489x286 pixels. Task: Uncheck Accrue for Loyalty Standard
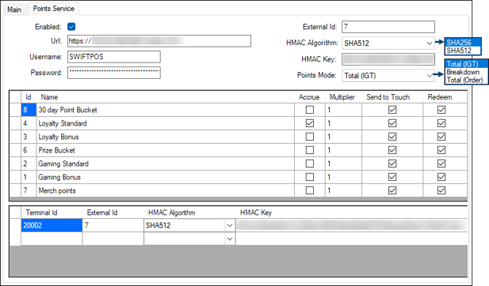pyautogui.click(x=309, y=123)
